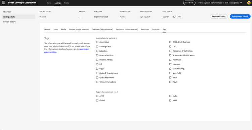Image resolution: width=252 pixels, height=130 pixels.
Task: Check the Manufacturing checkbox
Action: coord(170,69)
